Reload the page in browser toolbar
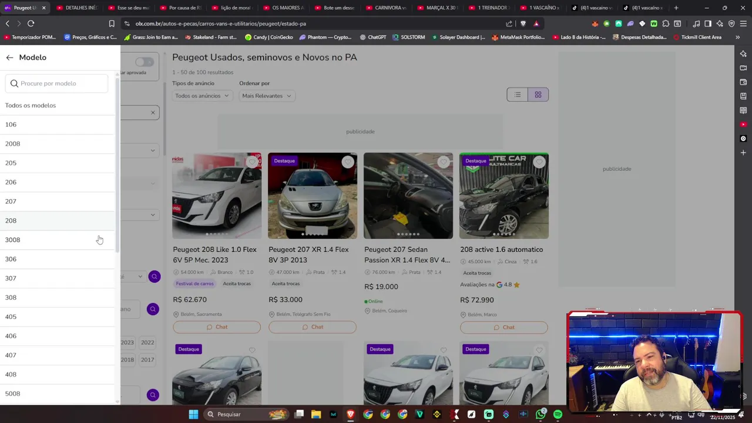Image resolution: width=752 pixels, height=423 pixels. pyautogui.click(x=31, y=23)
